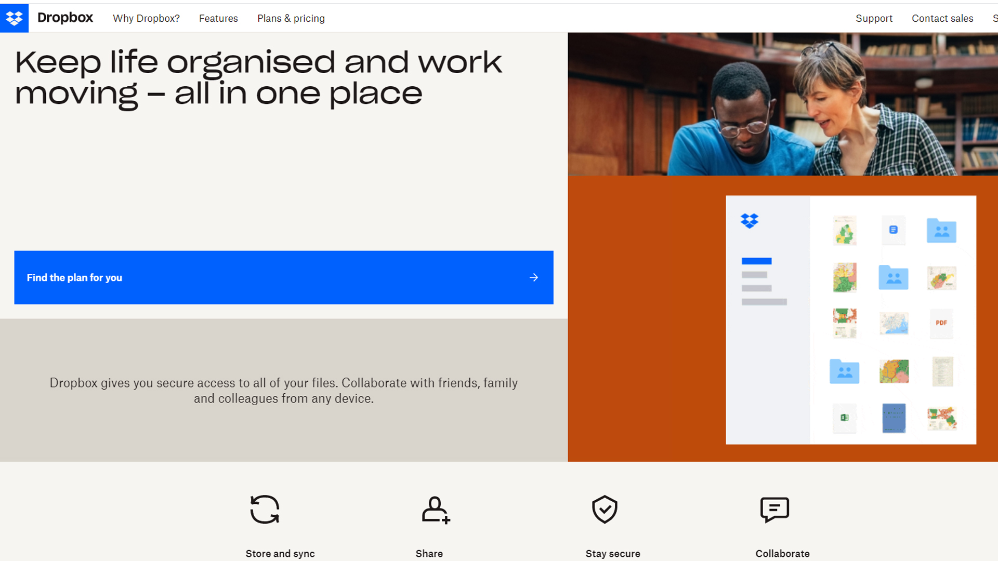Click the Find the plan for you button
Viewport: 998px width, 561px height.
pyautogui.click(x=283, y=277)
